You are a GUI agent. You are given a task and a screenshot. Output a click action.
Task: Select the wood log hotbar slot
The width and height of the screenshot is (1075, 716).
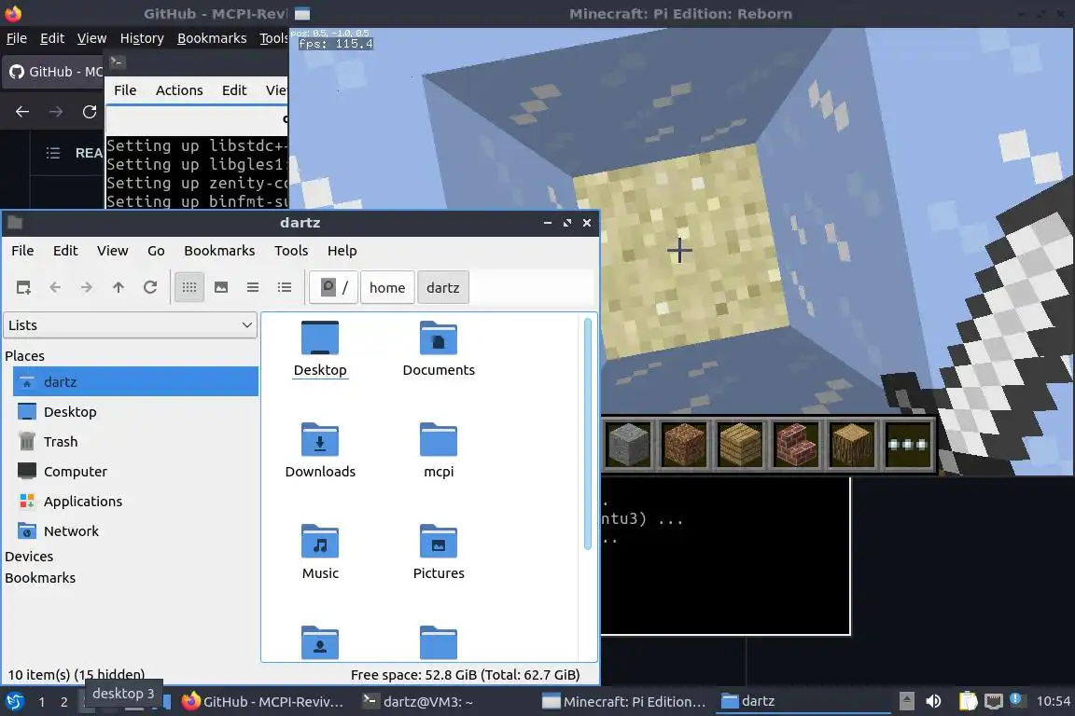852,444
